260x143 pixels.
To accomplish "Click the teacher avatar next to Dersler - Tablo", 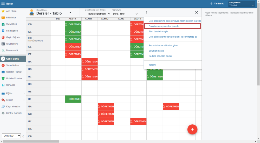I will coord(31,12).
